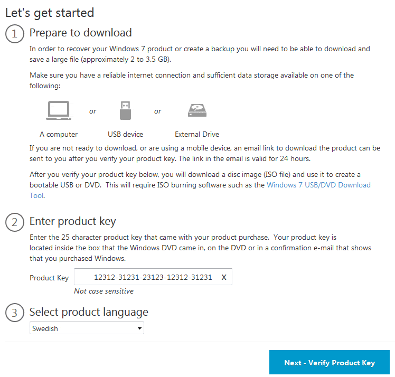The image size is (395, 377).
Task: Open the Swedish language dropdown
Action: point(87,328)
